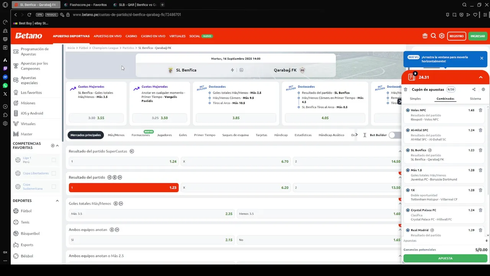Open Fútbol breadcrumb link
Screen dimensions: 490x276
83,48
